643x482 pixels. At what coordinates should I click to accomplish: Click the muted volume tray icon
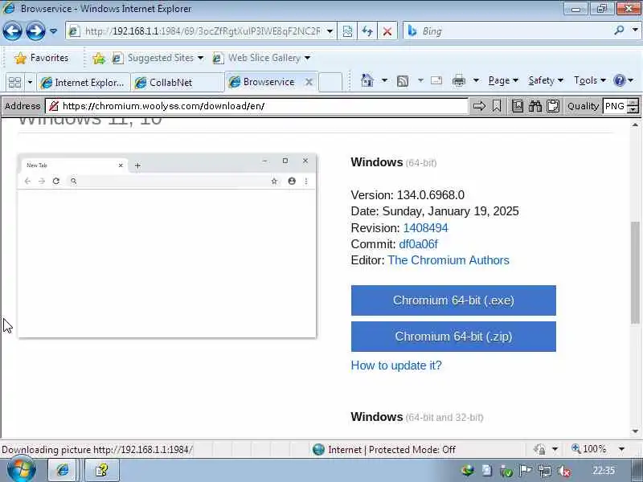point(565,471)
